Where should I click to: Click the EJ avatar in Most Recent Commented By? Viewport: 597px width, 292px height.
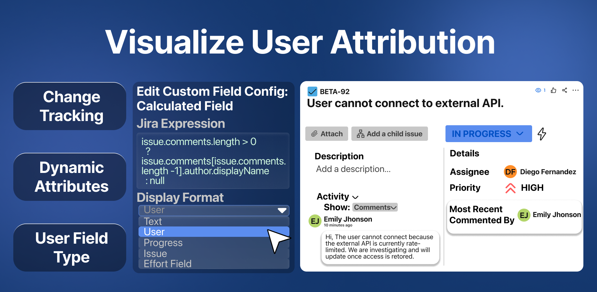[x=524, y=215]
